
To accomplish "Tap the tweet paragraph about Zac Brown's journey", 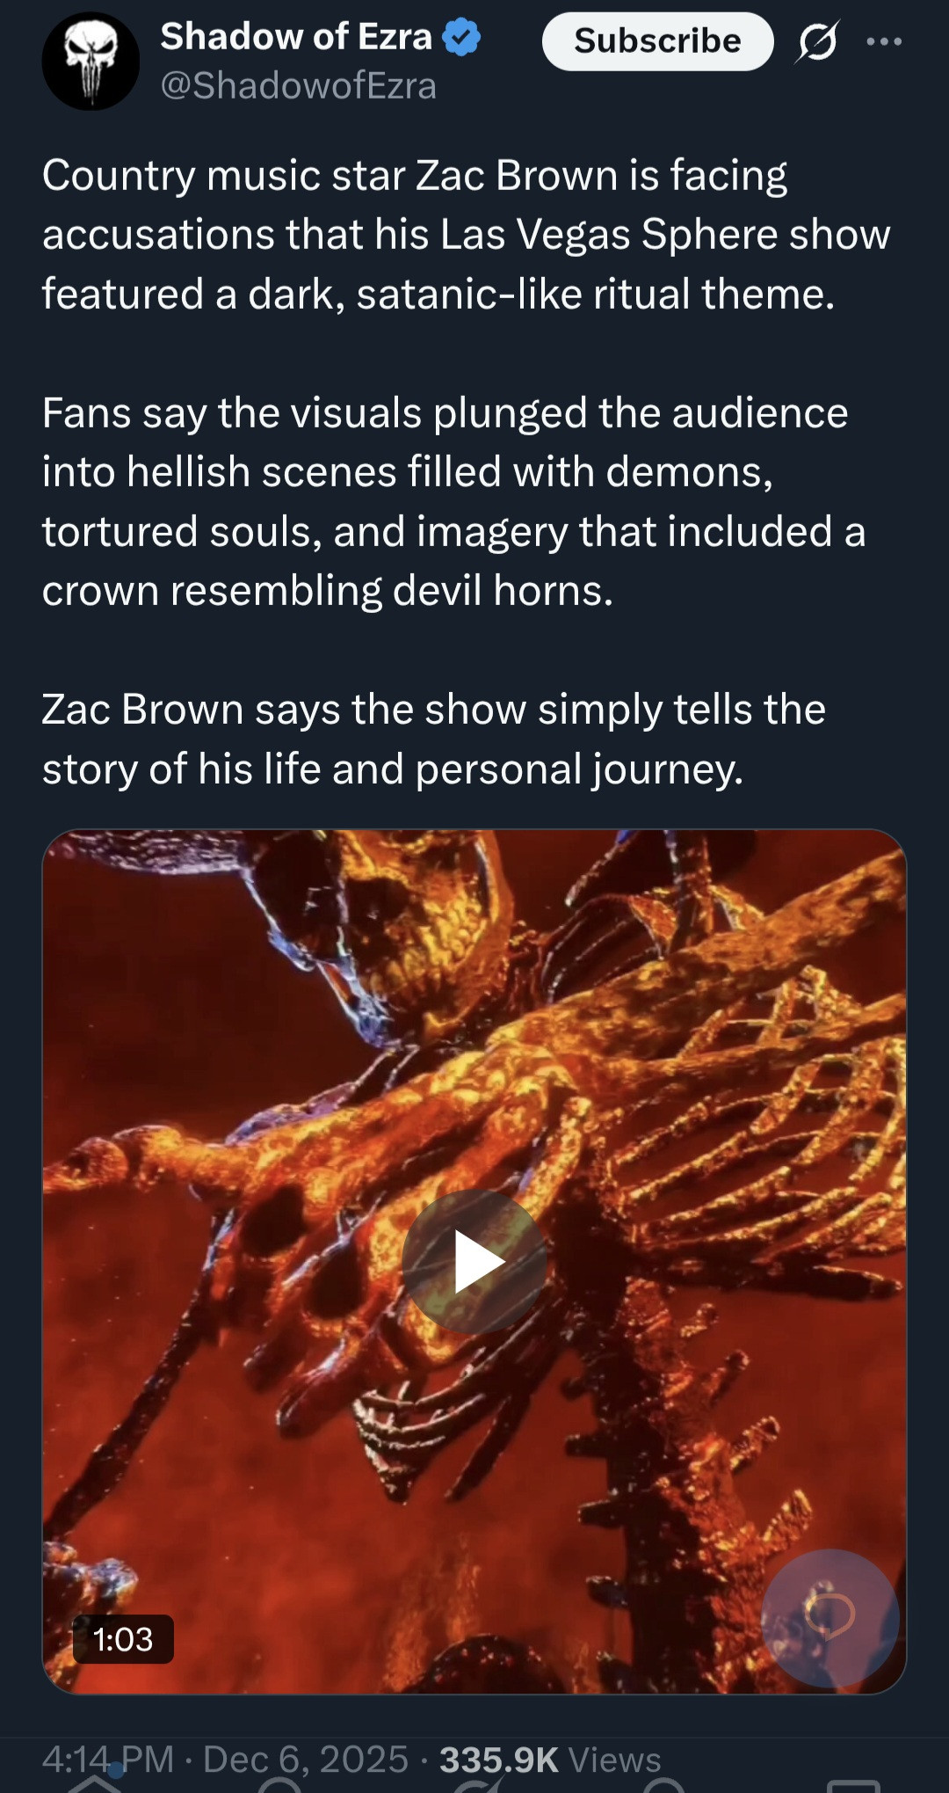I will (433, 739).
